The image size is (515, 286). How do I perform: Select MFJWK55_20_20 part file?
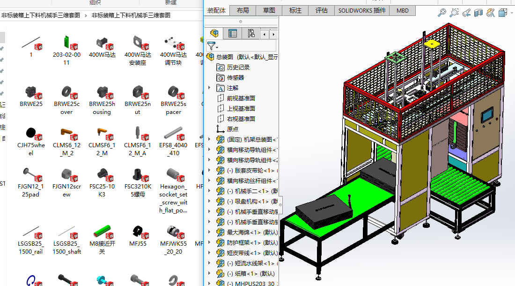(173, 240)
